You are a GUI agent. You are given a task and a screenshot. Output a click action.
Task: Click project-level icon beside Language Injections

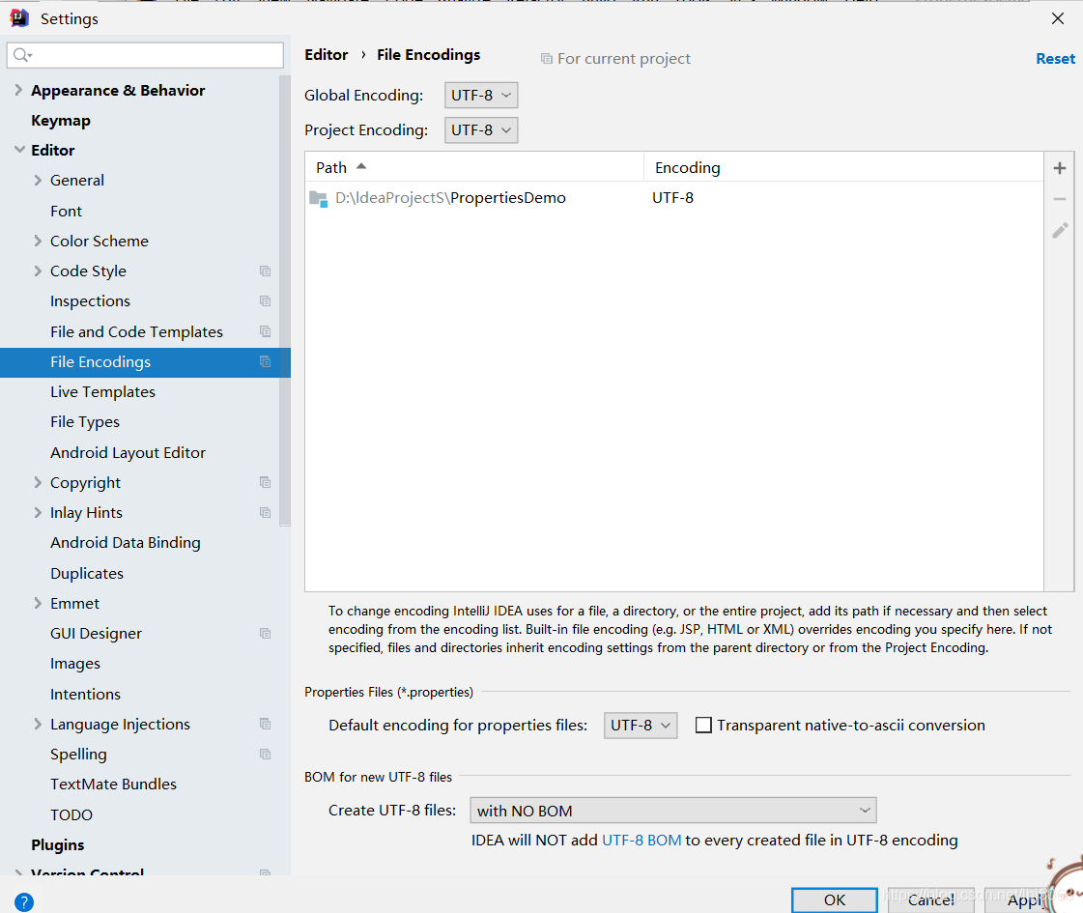tap(266, 724)
